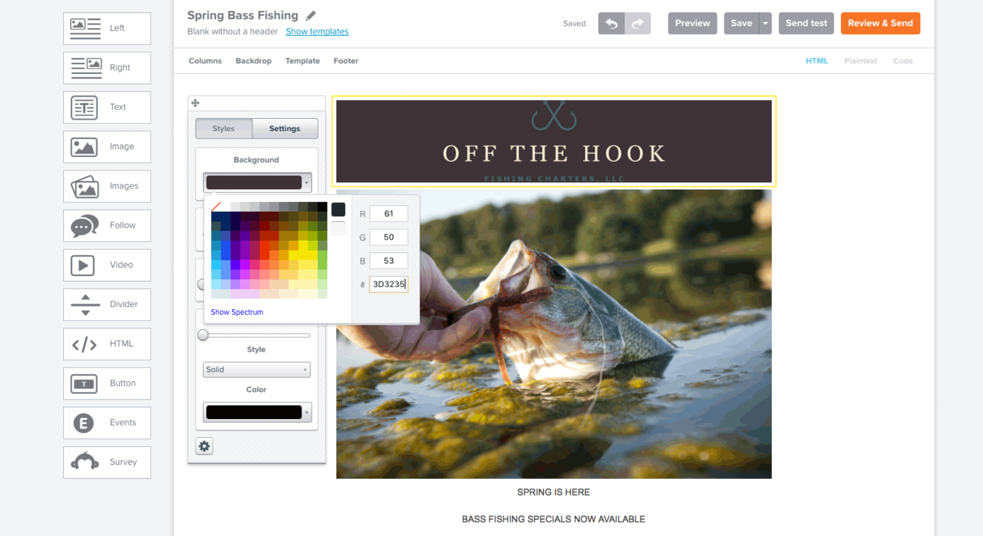Select the Video content block icon
983x536 pixels.
click(107, 265)
